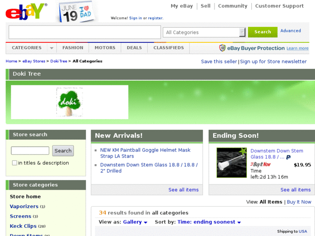Image resolution: width=315 pixels, height=236 pixels.
Task: Click See all items under New Arrivals
Action: (183, 190)
